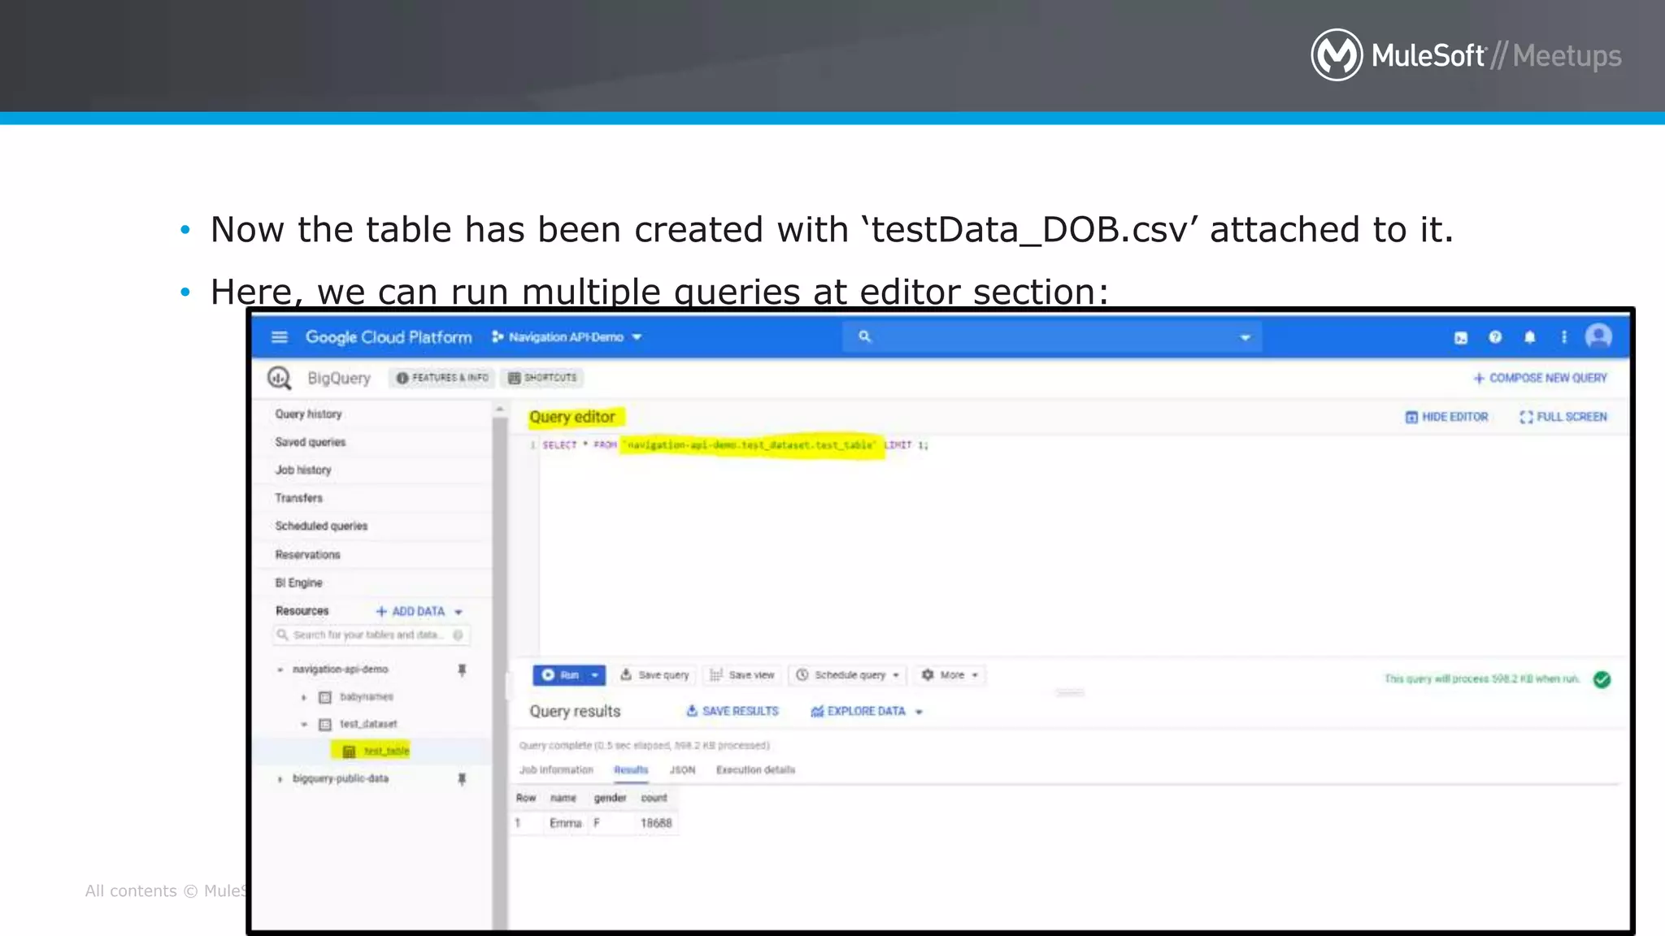This screenshot has height=936, width=1665.
Task: Switch the editor to Full Screen
Action: [x=1563, y=417]
